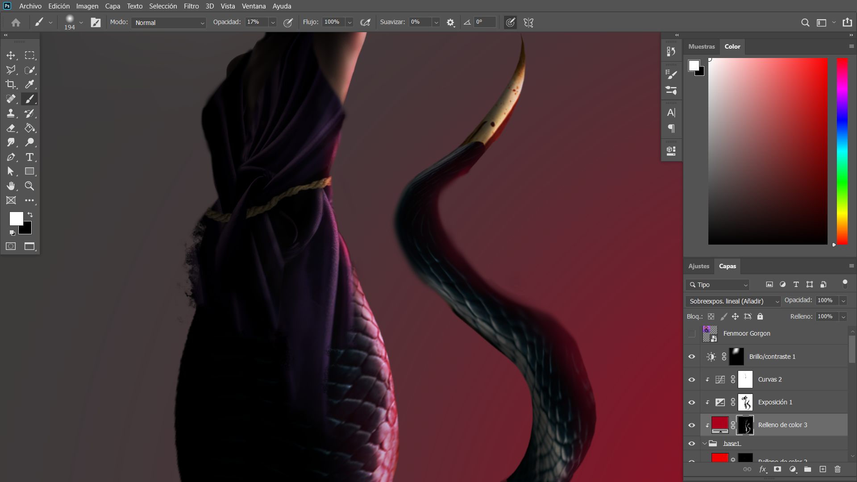Open the Edición menu

coord(59,6)
